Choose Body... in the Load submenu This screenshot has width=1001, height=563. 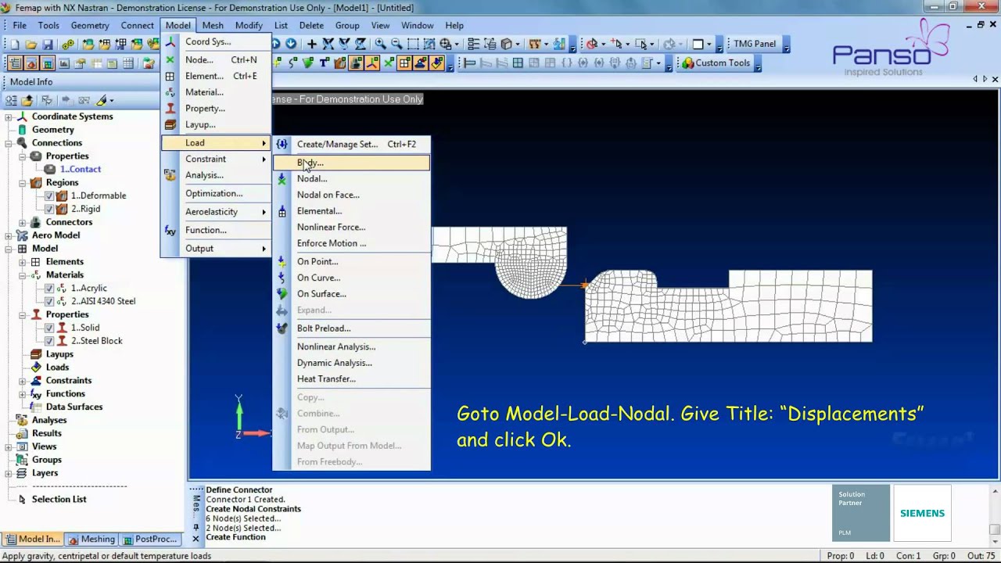351,163
